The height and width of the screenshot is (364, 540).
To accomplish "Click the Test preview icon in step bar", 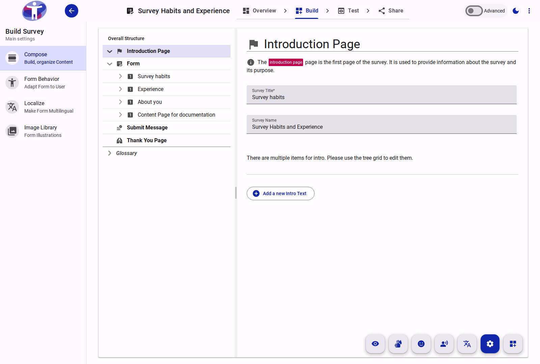I will (341, 11).
